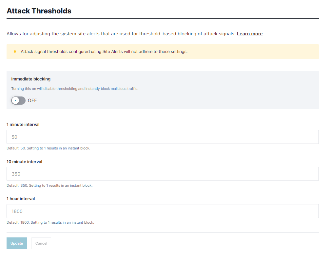Select the Immediate blocking section title
Screen dimensions: 329x259
tap(31, 79)
